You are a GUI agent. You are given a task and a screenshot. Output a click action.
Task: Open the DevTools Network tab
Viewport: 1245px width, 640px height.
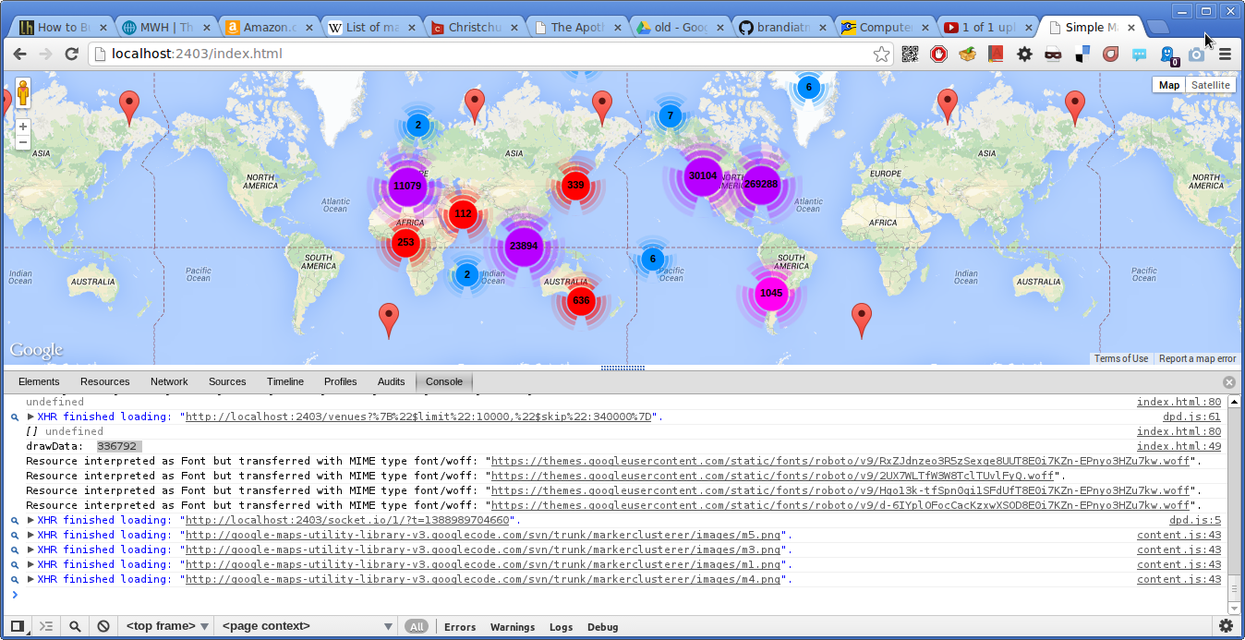click(x=169, y=381)
